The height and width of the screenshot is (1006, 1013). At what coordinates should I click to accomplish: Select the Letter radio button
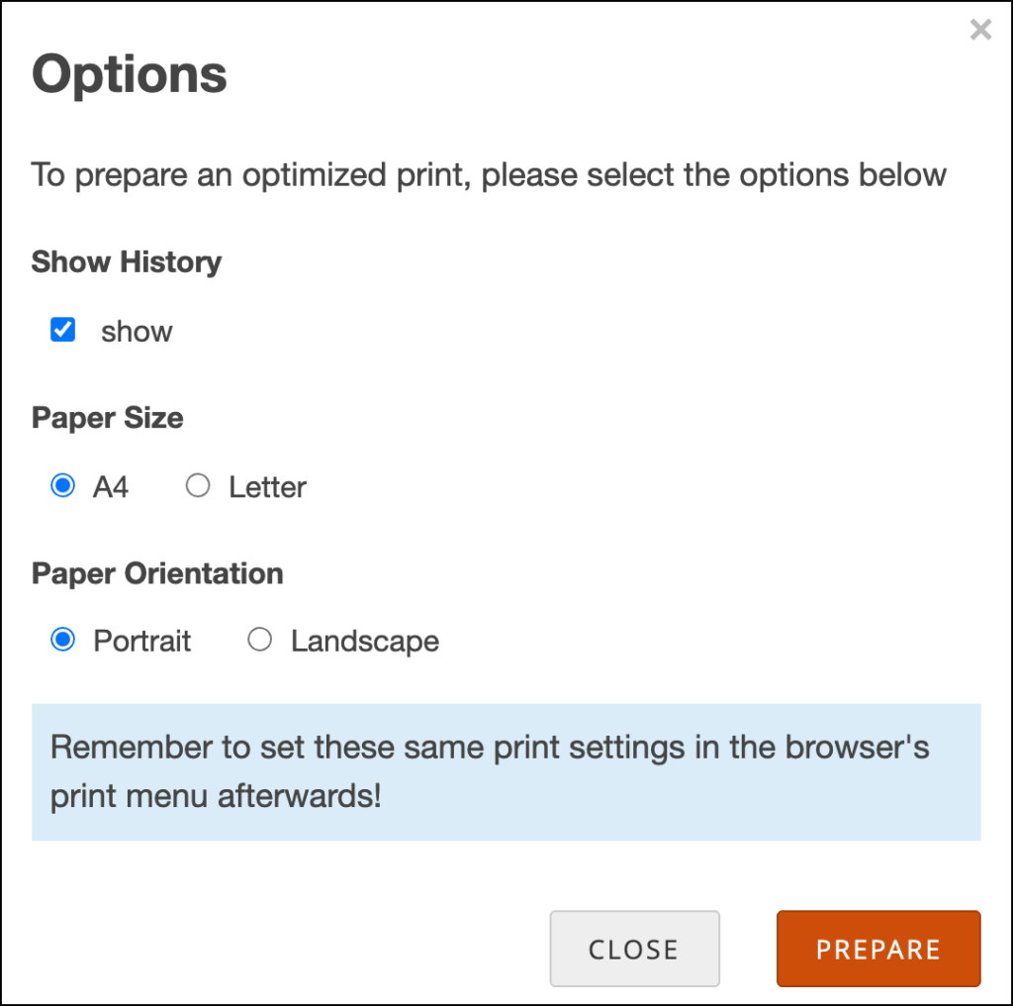coord(198,485)
